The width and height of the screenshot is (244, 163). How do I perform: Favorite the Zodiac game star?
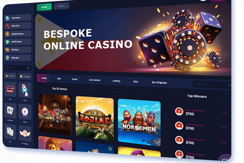pos(110,102)
